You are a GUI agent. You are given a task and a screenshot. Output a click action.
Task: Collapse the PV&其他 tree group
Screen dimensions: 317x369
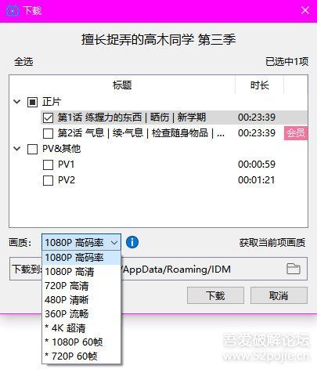coord(17,149)
